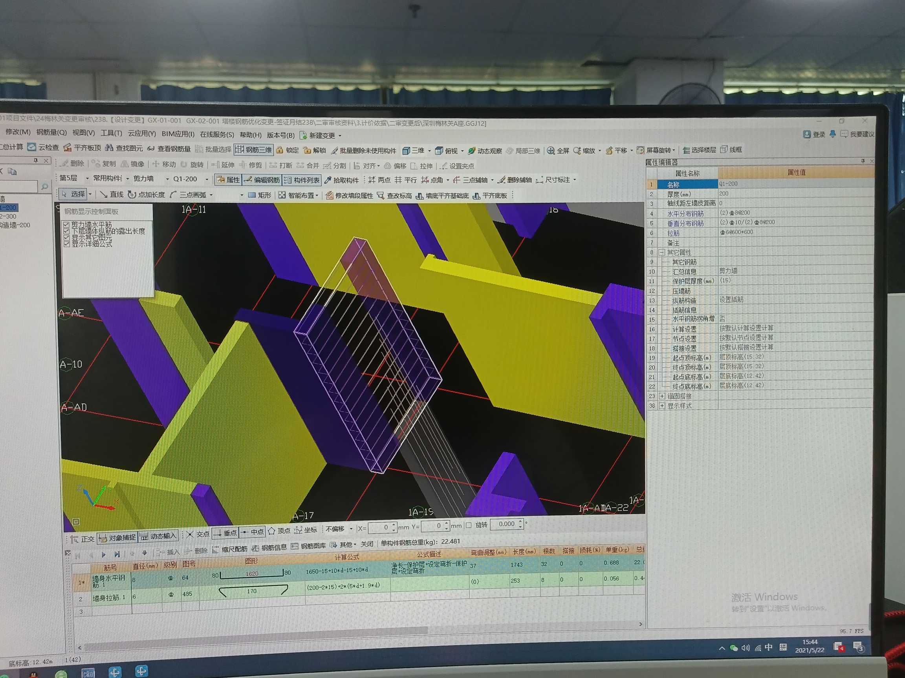Select the 直线 line drawing tool
The image size is (905, 678).
111,195
